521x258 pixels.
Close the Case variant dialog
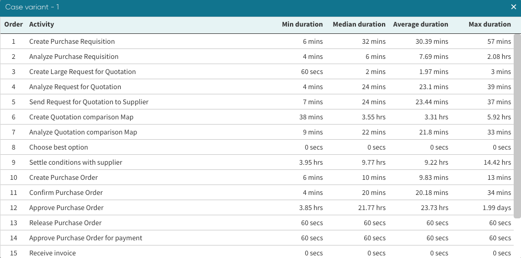(513, 7)
